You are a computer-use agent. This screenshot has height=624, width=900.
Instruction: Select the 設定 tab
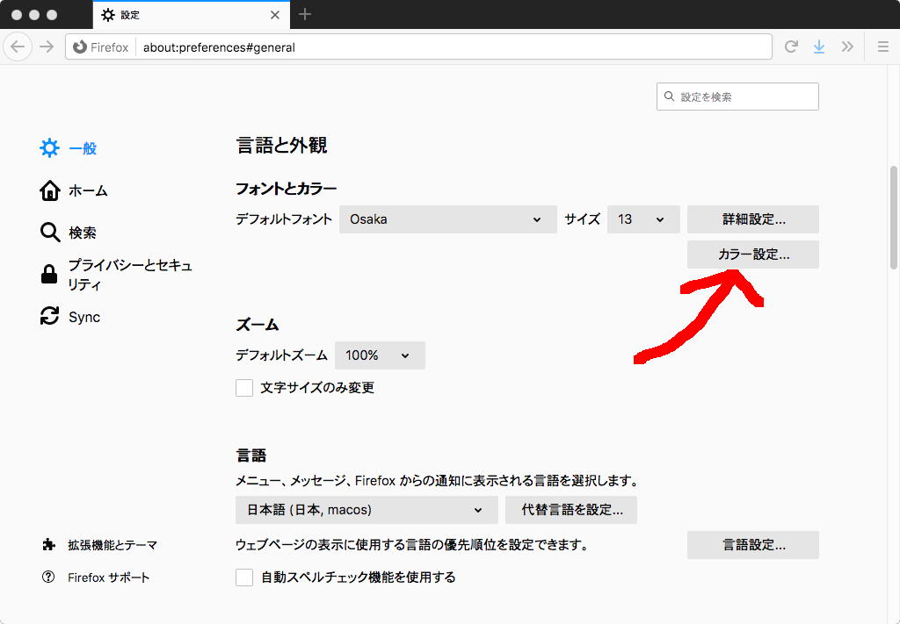[191, 15]
